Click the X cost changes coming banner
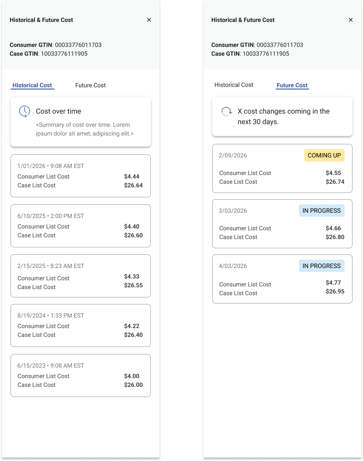The width and height of the screenshot is (363, 461). [282, 117]
